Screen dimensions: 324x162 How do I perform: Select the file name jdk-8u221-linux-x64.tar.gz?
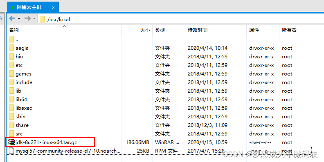click(46, 142)
